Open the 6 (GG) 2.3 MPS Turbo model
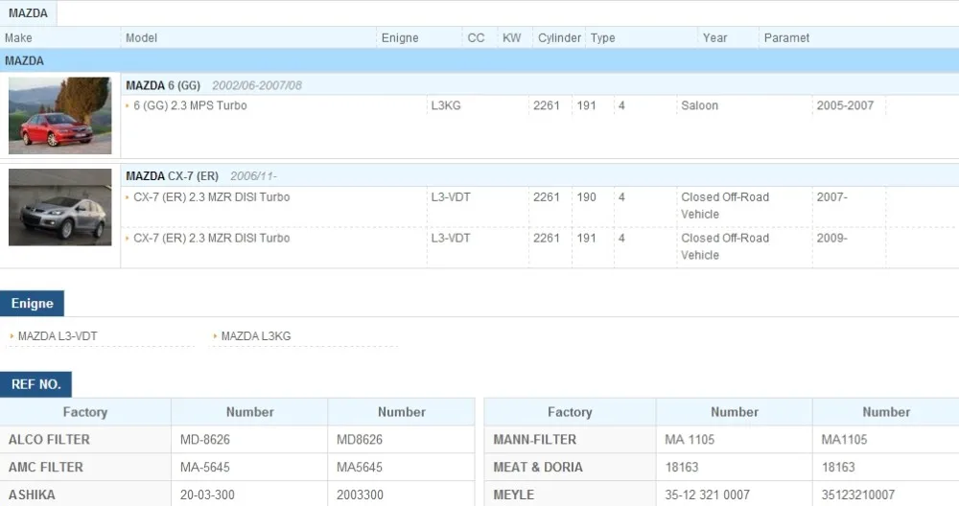Image resolution: width=959 pixels, height=506 pixels. pos(190,105)
